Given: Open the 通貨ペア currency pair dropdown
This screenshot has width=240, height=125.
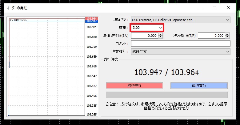Looking at the screenshot, I should click(181, 20).
